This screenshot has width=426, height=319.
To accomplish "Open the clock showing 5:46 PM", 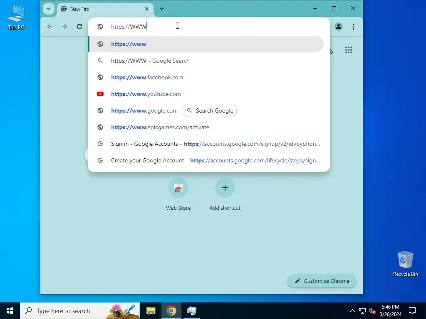I will click(390, 311).
